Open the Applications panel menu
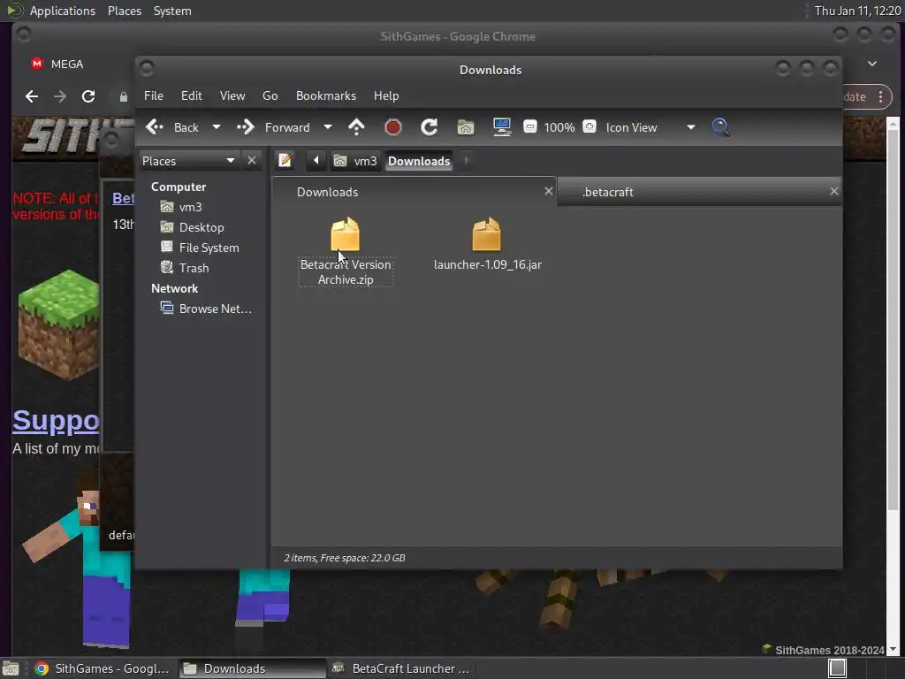The height and width of the screenshot is (679, 905). (63, 11)
